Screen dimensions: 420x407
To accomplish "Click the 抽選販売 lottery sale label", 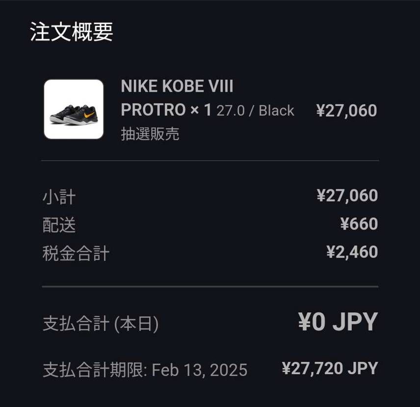I will click(150, 134).
